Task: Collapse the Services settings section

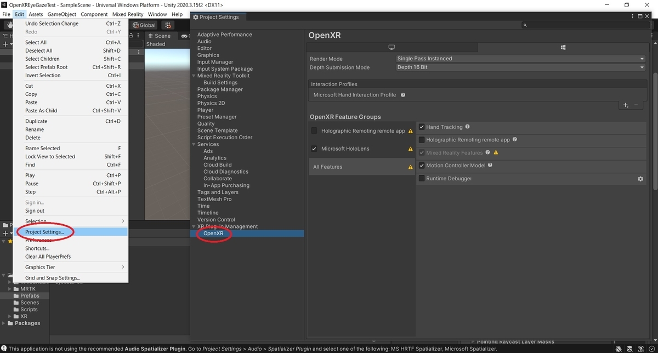Action: (194, 144)
